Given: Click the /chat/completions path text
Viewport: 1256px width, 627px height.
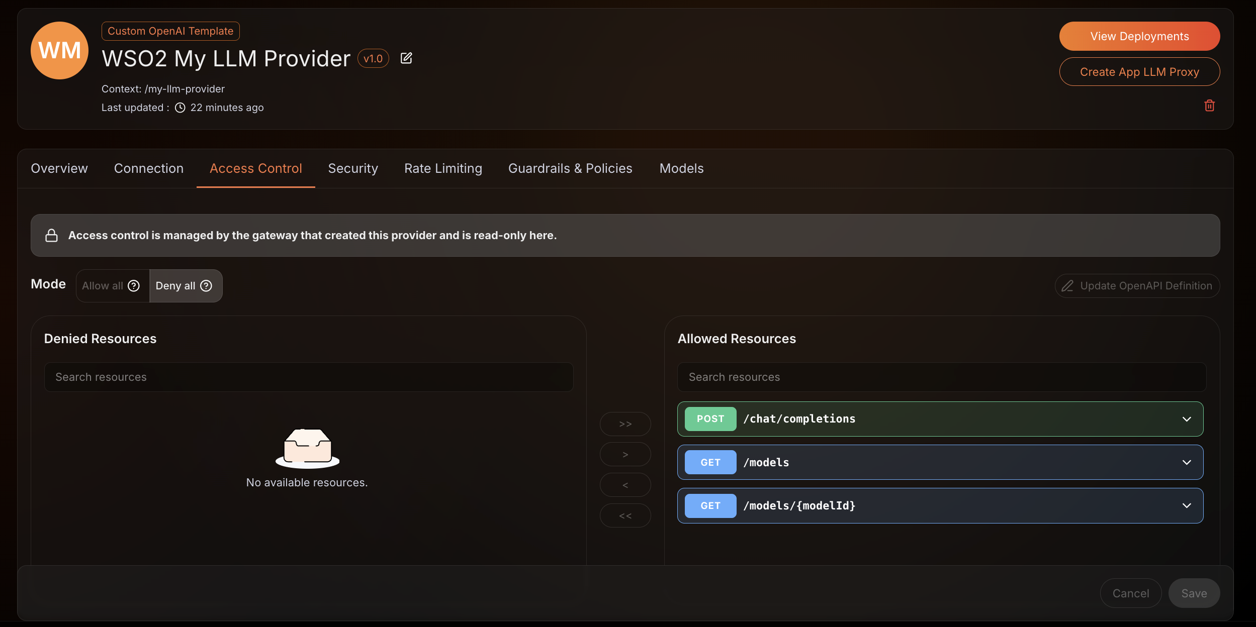Looking at the screenshot, I should (799, 419).
